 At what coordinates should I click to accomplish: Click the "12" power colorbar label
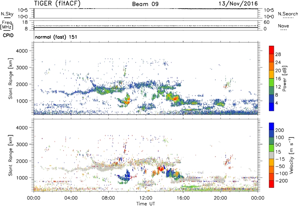(x=278, y=87)
